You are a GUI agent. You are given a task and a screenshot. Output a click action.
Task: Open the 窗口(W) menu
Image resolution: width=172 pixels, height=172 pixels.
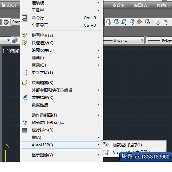[141, 5]
